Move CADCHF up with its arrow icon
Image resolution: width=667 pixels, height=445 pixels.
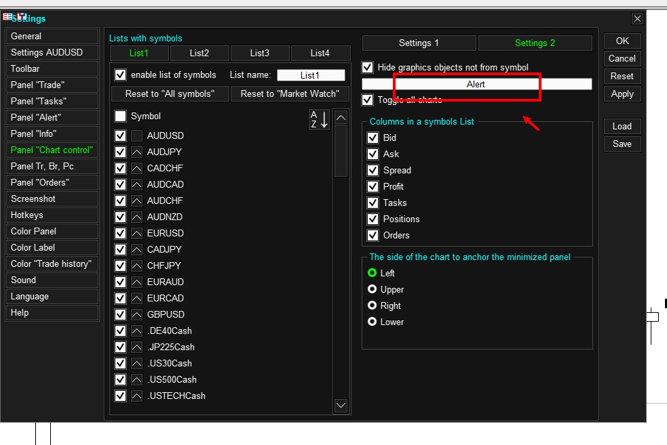(x=136, y=168)
